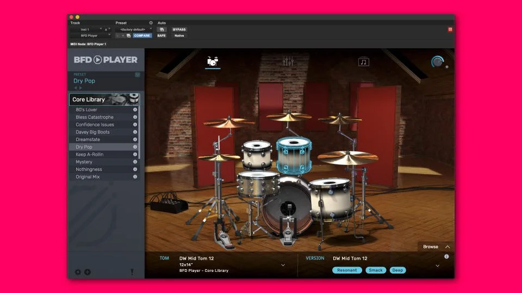Toggle the BYPASS button

click(x=179, y=29)
